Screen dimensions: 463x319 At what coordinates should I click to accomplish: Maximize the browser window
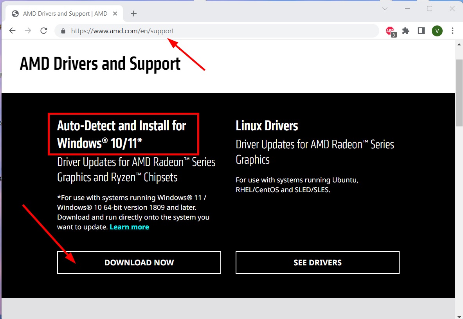click(430, 9)
